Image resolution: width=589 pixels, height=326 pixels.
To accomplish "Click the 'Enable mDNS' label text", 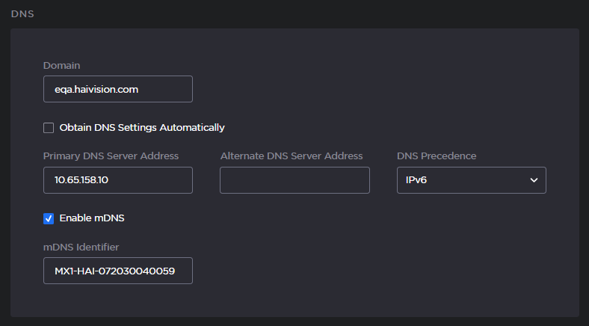I will [x=91, y=218].
